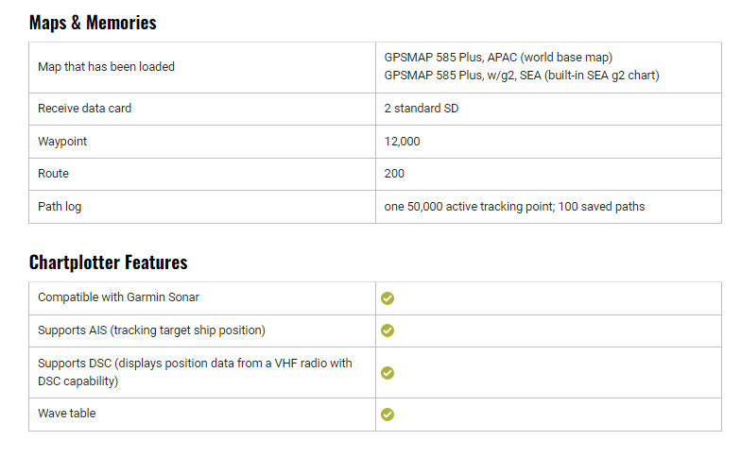The image size is (741, 457).
Task: Click the Wave table checkmark icon
Action: (x=388, y=415)
